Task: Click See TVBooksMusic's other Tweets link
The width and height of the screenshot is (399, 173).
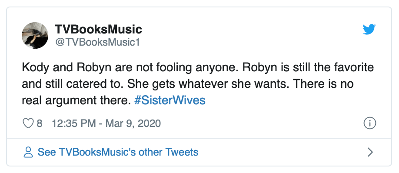Action: pos(118,152)
